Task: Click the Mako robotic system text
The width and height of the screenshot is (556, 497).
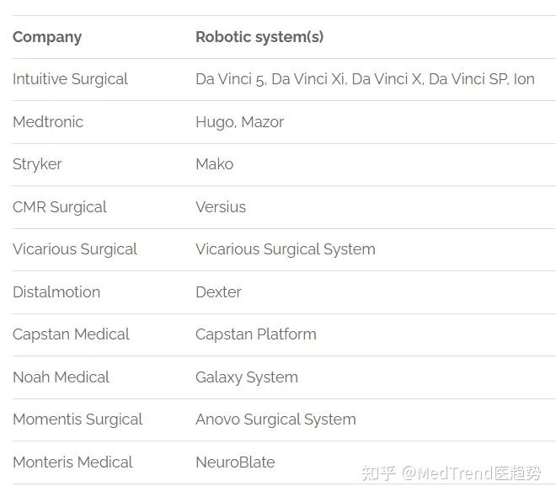Action: click(x=214, y=164)
